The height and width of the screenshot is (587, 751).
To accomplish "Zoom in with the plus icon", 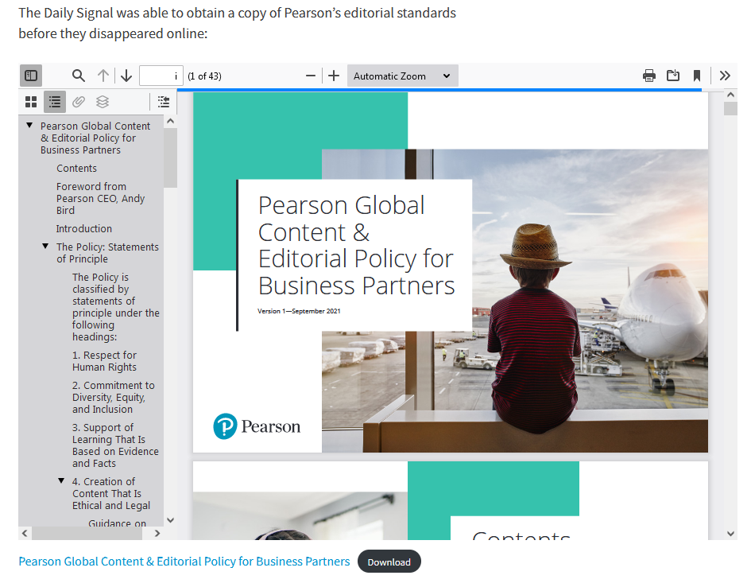I will (x=334, y=76).
